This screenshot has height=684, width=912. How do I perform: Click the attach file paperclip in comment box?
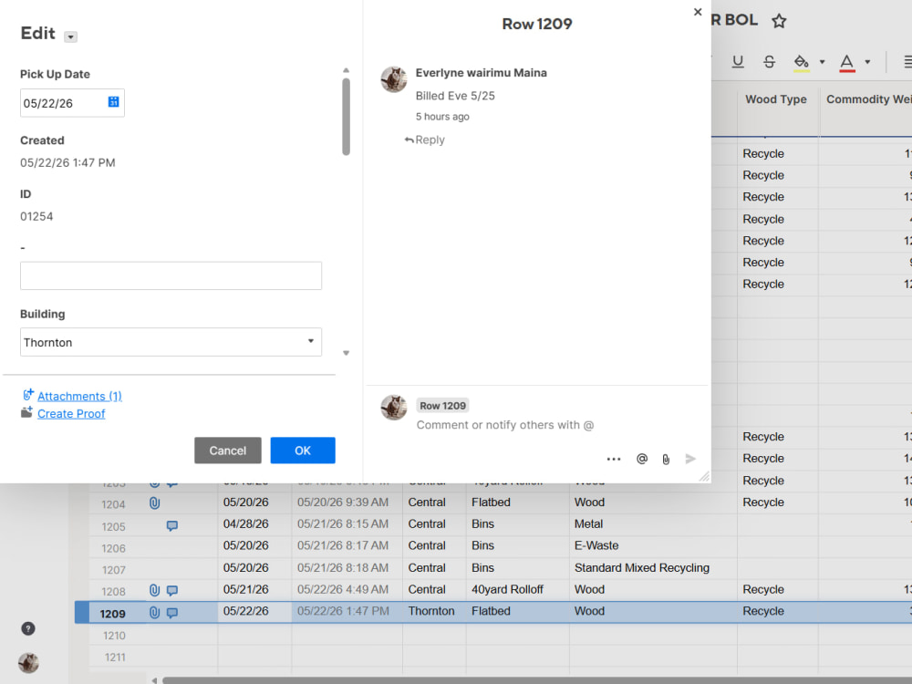coord(666,460)
